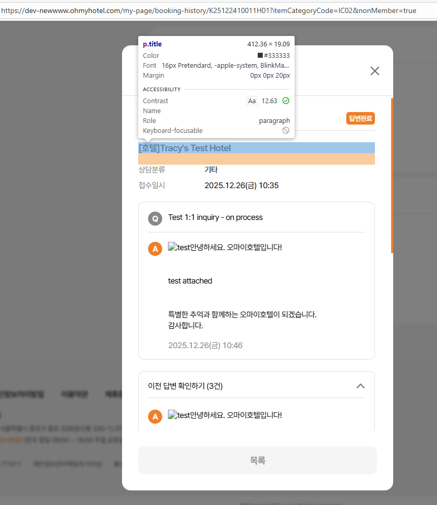Click the line 특별한 추억과 함께하는 오마이호텔이 되겠습니다.
437x505 pixels.
(x=242, y=314)
